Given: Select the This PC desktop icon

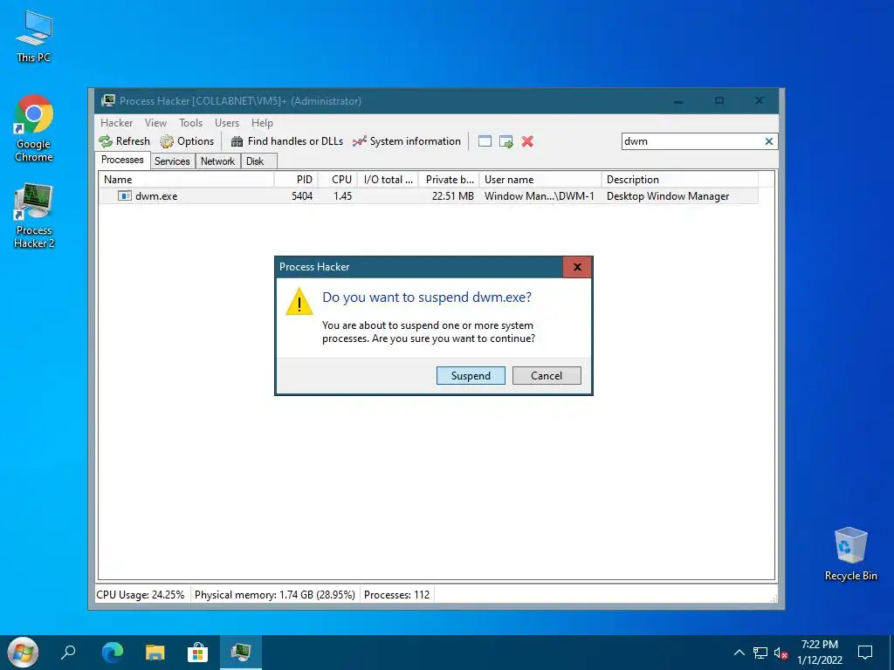Looking at the screenshot, I should click(x=34, y=37).
